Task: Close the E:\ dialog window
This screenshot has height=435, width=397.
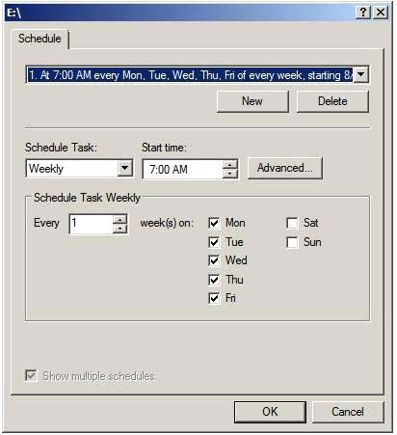Action: (x=381, y=13)
